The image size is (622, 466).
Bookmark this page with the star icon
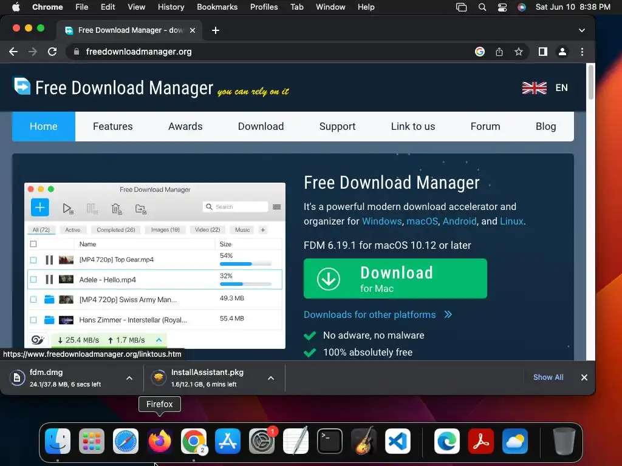(x=519, y=52)
